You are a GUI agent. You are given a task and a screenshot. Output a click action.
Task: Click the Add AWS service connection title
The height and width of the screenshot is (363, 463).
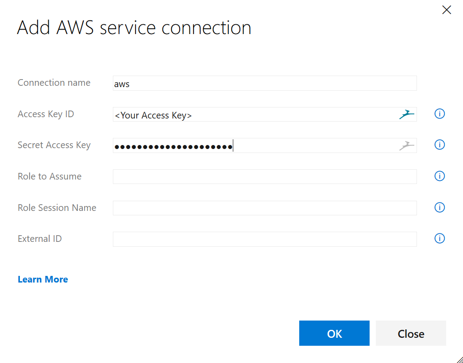click(134, 28)
